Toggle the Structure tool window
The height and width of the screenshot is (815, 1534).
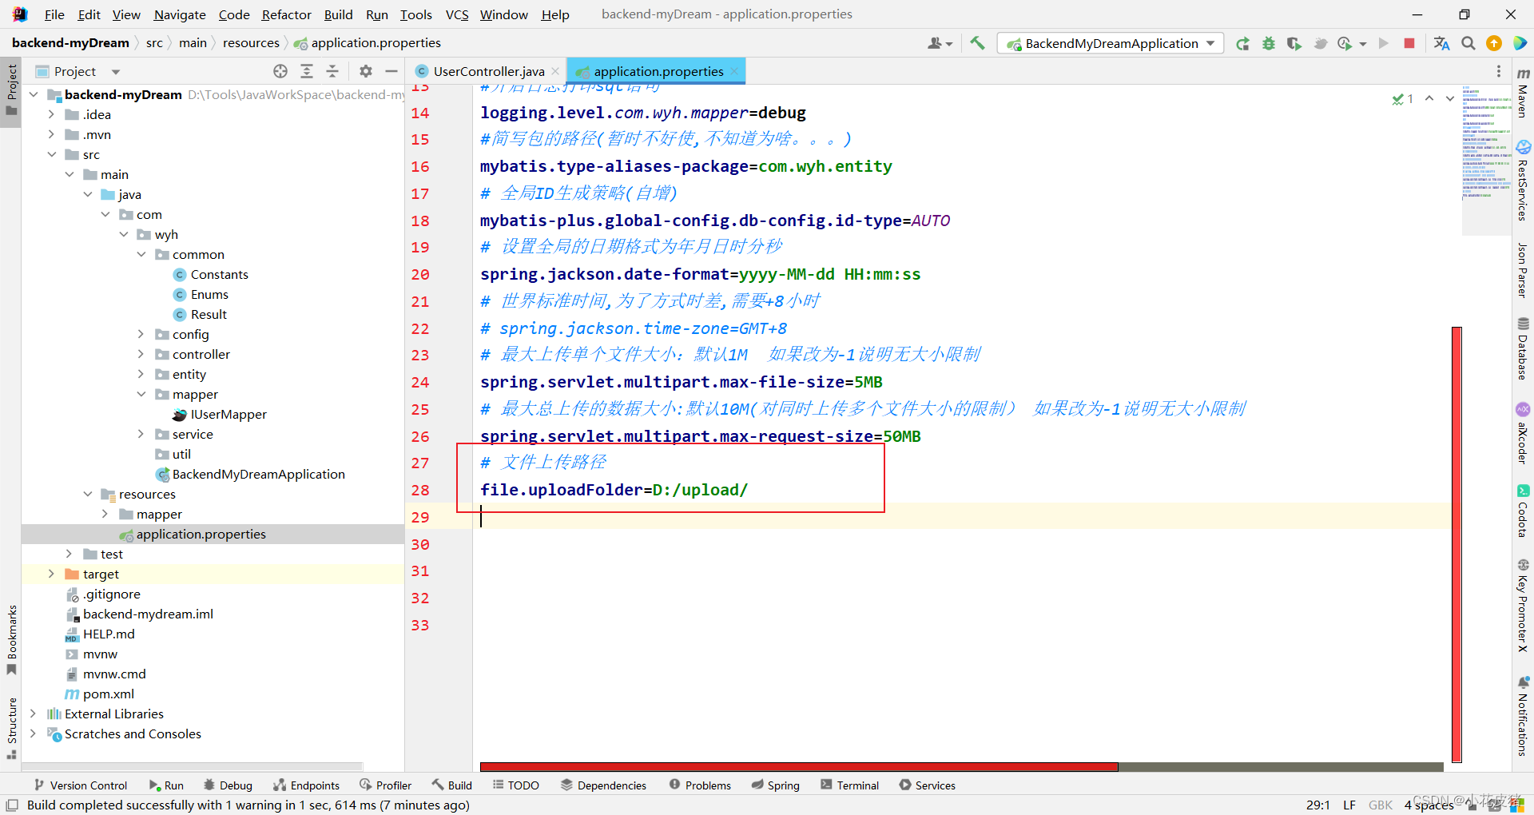11,728
